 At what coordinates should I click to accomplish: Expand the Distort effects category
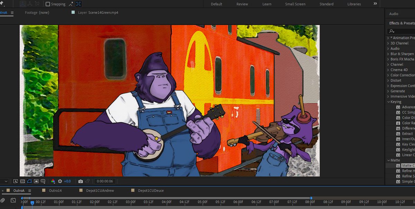388,80
